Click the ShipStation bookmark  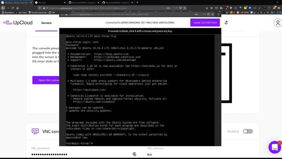click(8, 12)
